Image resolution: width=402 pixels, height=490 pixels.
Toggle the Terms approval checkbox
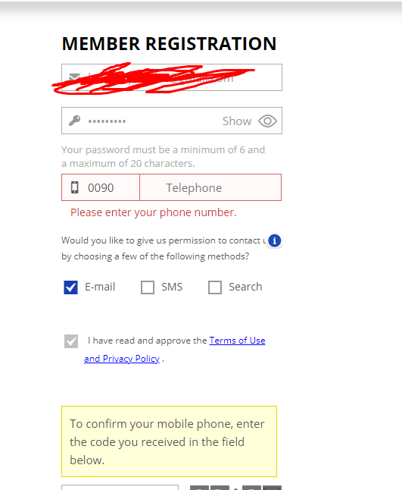click(x=71, y=341)
